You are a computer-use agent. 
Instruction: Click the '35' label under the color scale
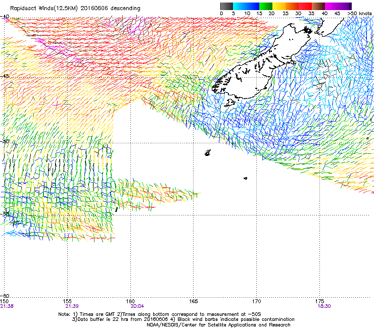(311, 14)
